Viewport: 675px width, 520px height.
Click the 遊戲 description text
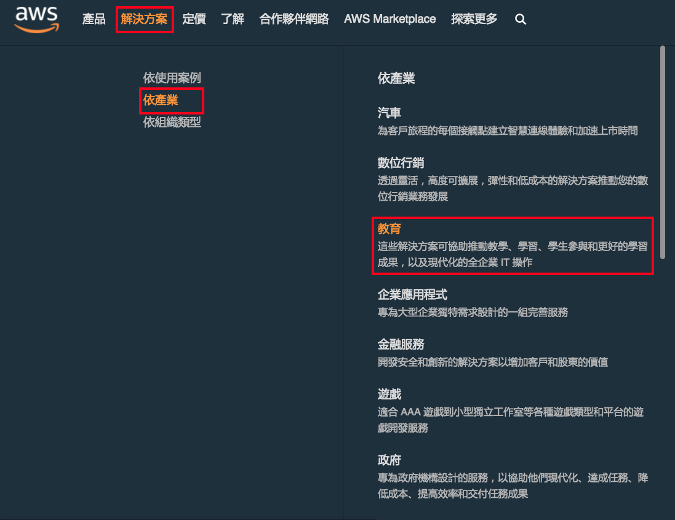[511, 420]
